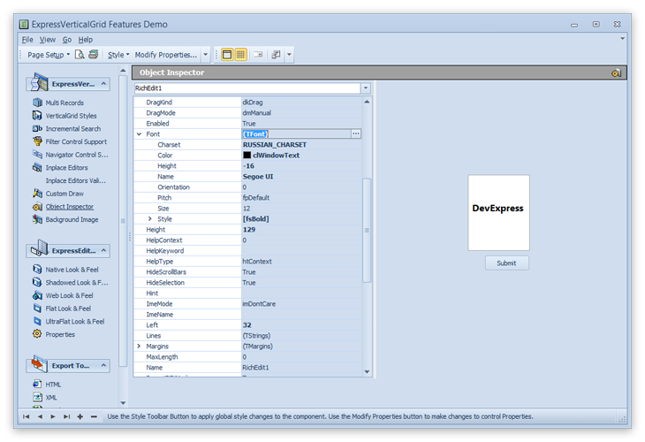Collapse the Font property row

(x=139, y=134)
